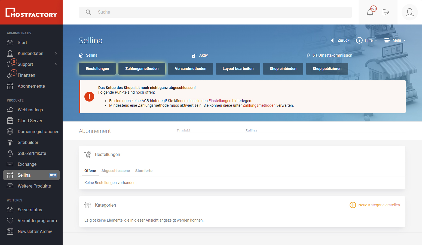Screen dimensions: 422x245
Task: Click the Newsletter-Archiv newspaper icon
Action: pyautogui.click(x=10, y=231)
